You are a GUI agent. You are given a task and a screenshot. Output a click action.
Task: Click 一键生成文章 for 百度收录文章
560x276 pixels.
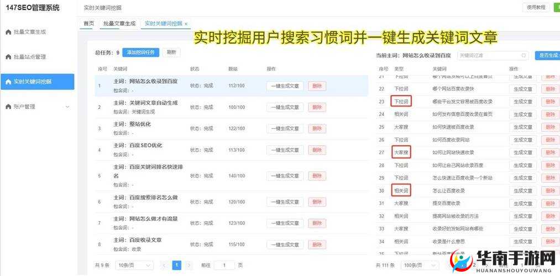pyautogui.click(x=285, y=245)
